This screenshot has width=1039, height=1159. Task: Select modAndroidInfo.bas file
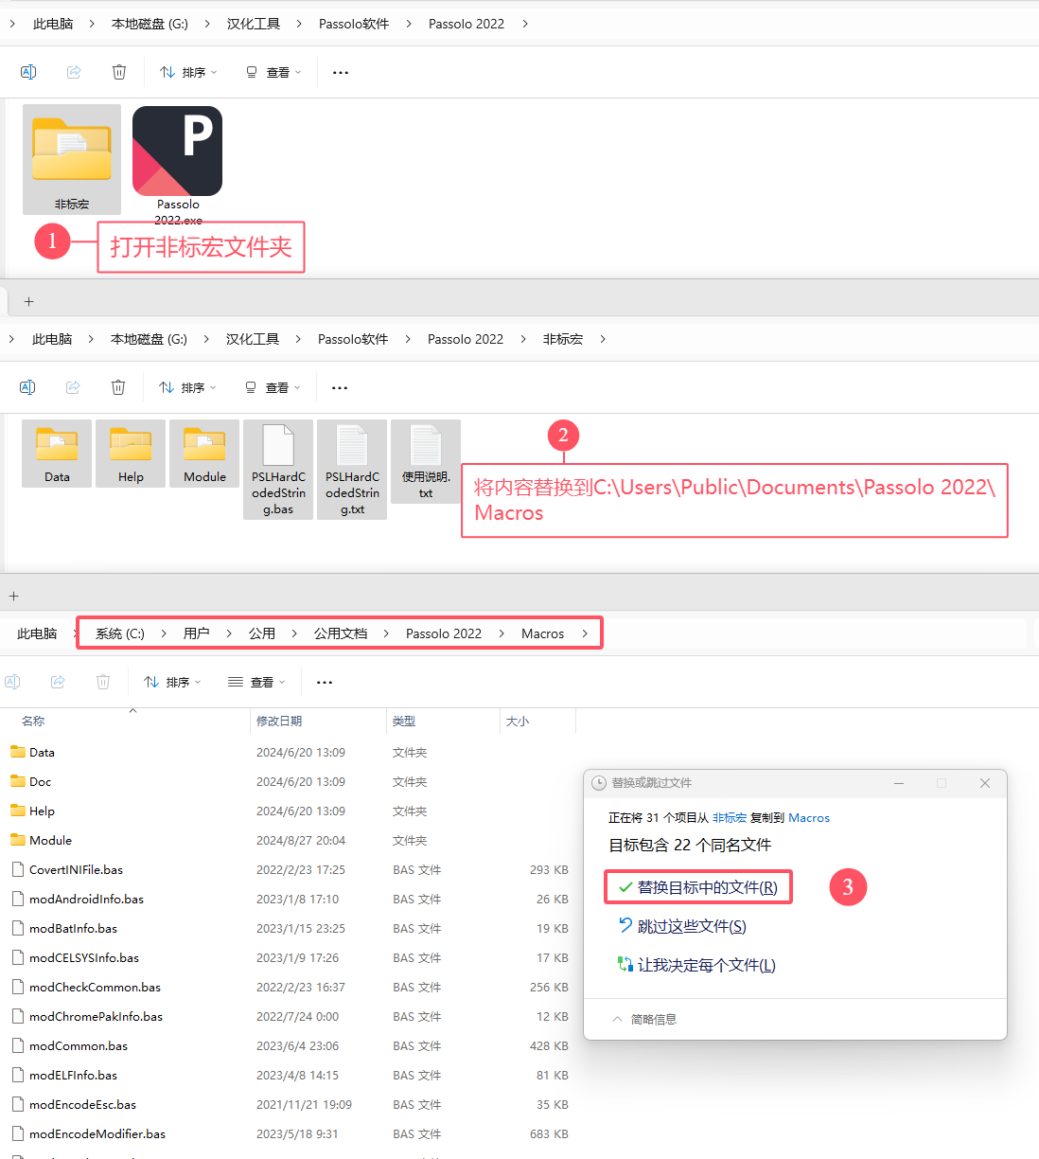point(290,899)
